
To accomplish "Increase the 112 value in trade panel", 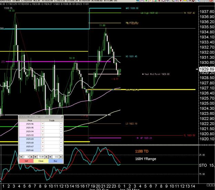I will [x=61, y=157].
